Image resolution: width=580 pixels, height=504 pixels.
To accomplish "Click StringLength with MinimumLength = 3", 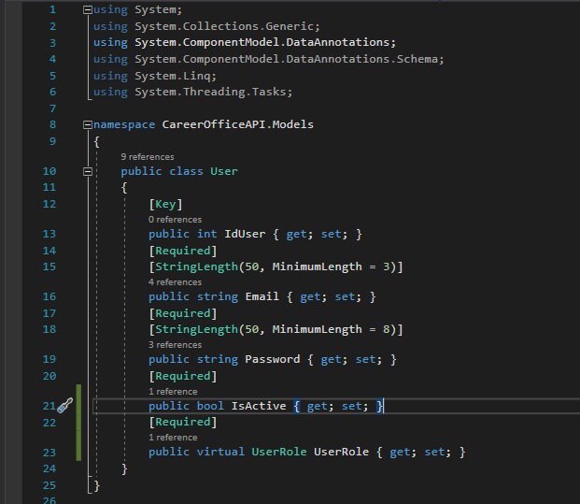I will pos(276,266).
